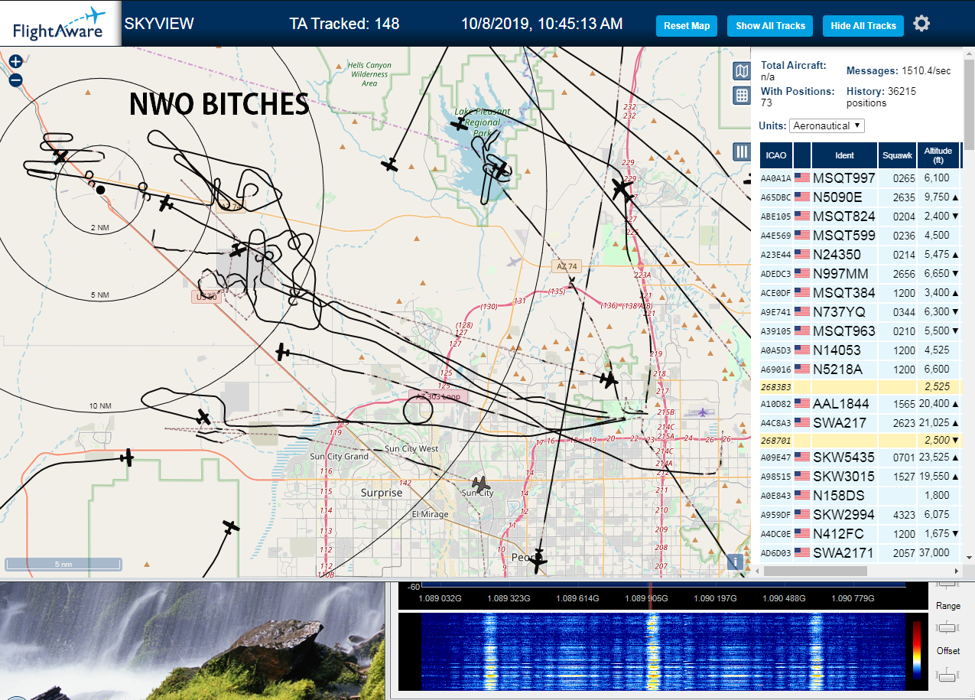Viewport: 975px width, 700px height.
Task: Click the 5 nm map scale bar
Action: coord(63,564)
